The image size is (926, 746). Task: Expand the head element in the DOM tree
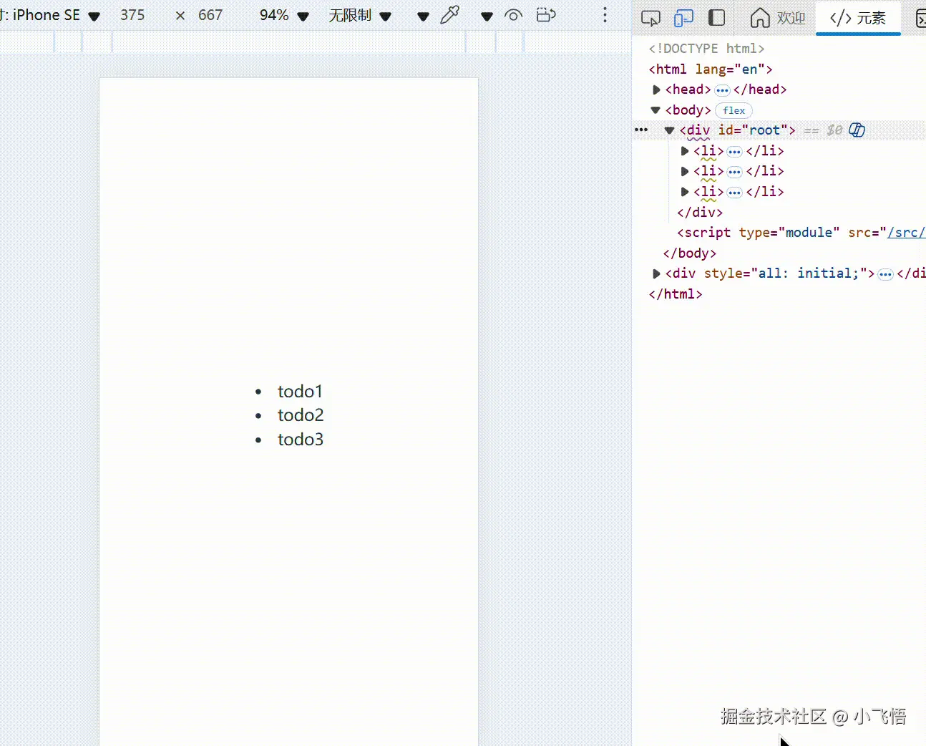click(656, 89)
